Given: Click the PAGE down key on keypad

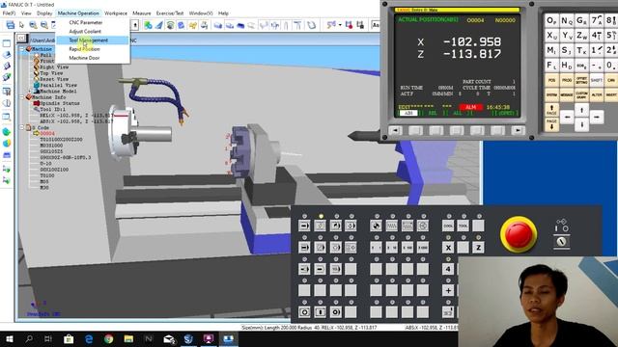Looking at the screenshot, I should pyautogui.click(x=551, y=124).
